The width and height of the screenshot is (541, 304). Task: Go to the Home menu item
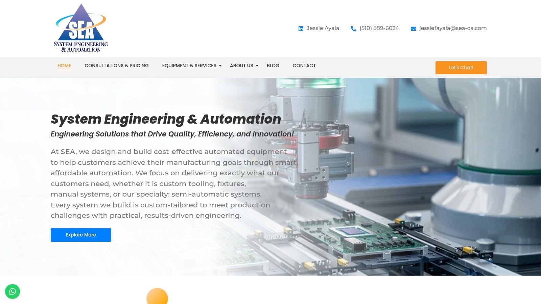64,66
